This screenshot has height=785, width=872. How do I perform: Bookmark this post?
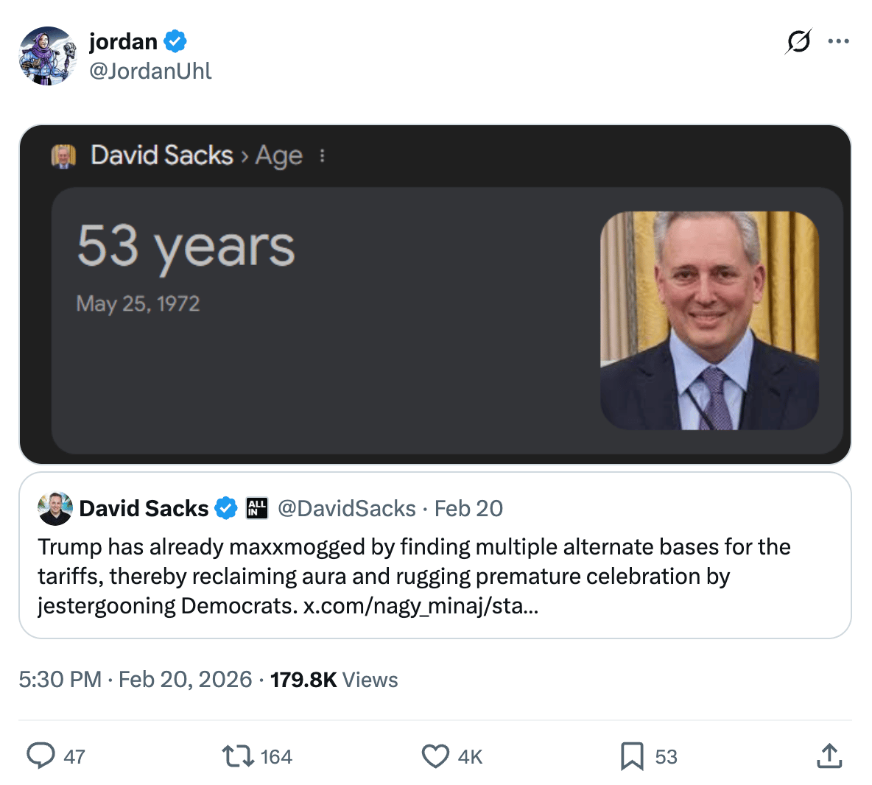[x=631, y=756]
